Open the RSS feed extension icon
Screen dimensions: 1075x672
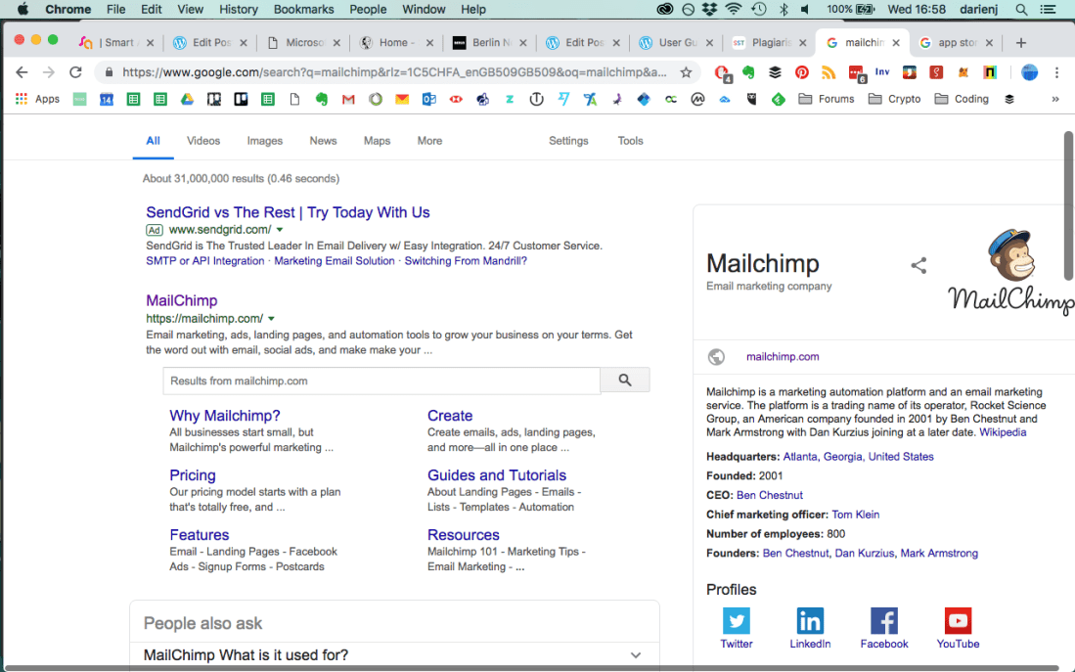(827, 71)
